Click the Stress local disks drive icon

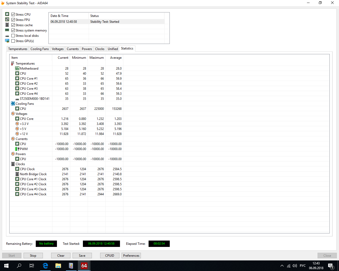[7, 36]
